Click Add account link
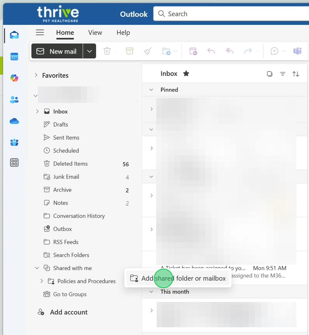This screenshot has height=335, width=309. coord(69,312)
